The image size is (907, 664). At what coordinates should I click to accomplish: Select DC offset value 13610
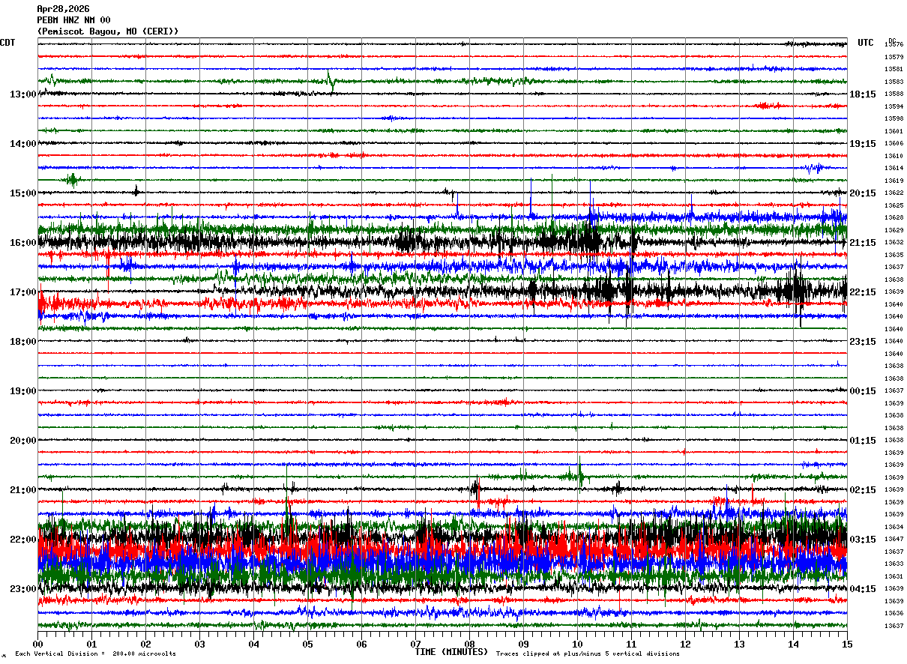tap(894, 156)
